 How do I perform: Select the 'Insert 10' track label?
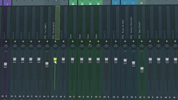pos(61,35)
